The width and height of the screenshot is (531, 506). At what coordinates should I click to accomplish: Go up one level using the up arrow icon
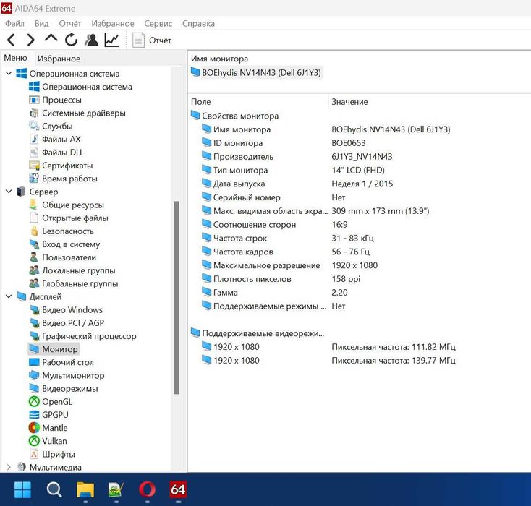click(51, 38)
